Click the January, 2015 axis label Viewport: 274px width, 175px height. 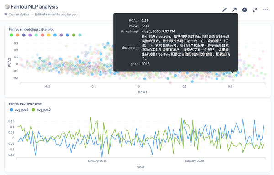97,161
